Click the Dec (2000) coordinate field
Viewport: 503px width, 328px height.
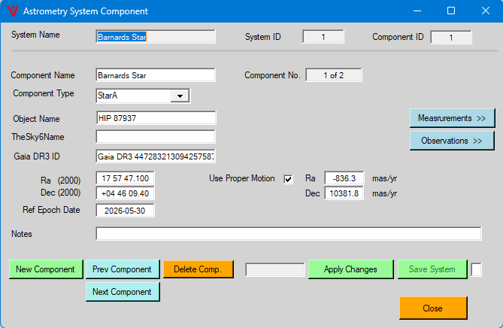tap(125, 193)
